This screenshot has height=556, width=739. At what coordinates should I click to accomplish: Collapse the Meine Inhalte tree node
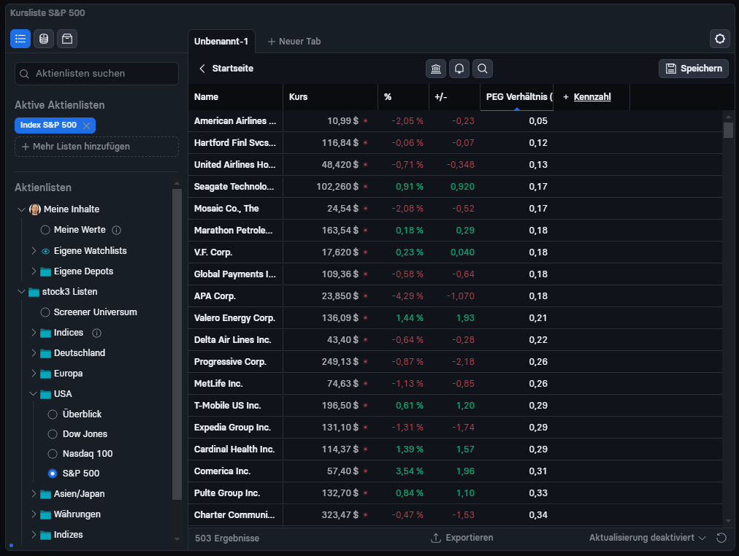(21, 209)
